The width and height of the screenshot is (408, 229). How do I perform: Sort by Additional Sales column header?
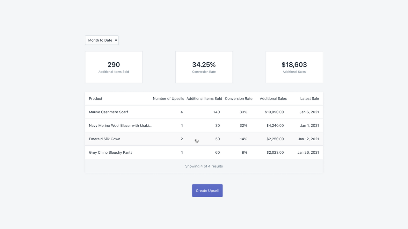point(273,99)
